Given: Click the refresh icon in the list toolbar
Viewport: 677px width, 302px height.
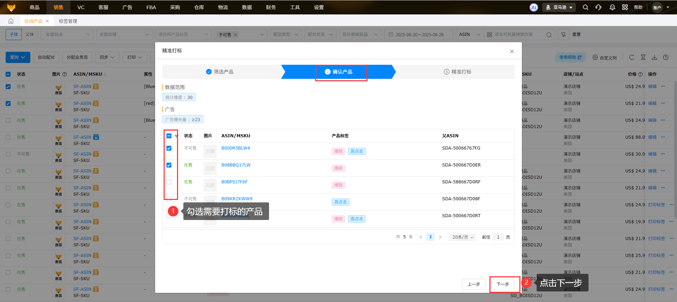Looking at the screenshot, I should [632, 57].
